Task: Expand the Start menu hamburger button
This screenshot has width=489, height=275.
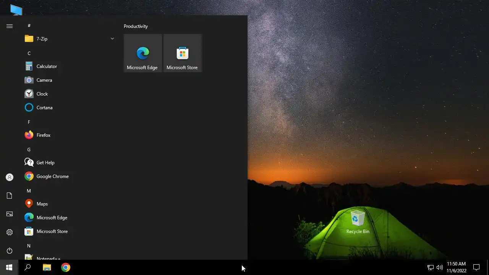Action: click(x=10, y=26)
